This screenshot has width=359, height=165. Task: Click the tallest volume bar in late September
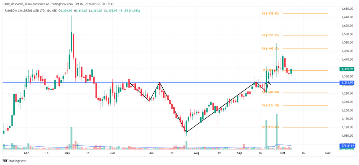click(x=276, y=131)
